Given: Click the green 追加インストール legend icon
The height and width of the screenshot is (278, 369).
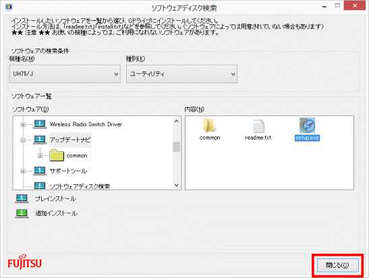Looking at the screenshot, I should [22, 213].
